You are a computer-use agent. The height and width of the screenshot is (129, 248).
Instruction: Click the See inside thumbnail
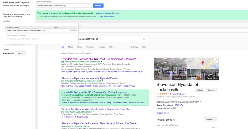tap(203, 75)
